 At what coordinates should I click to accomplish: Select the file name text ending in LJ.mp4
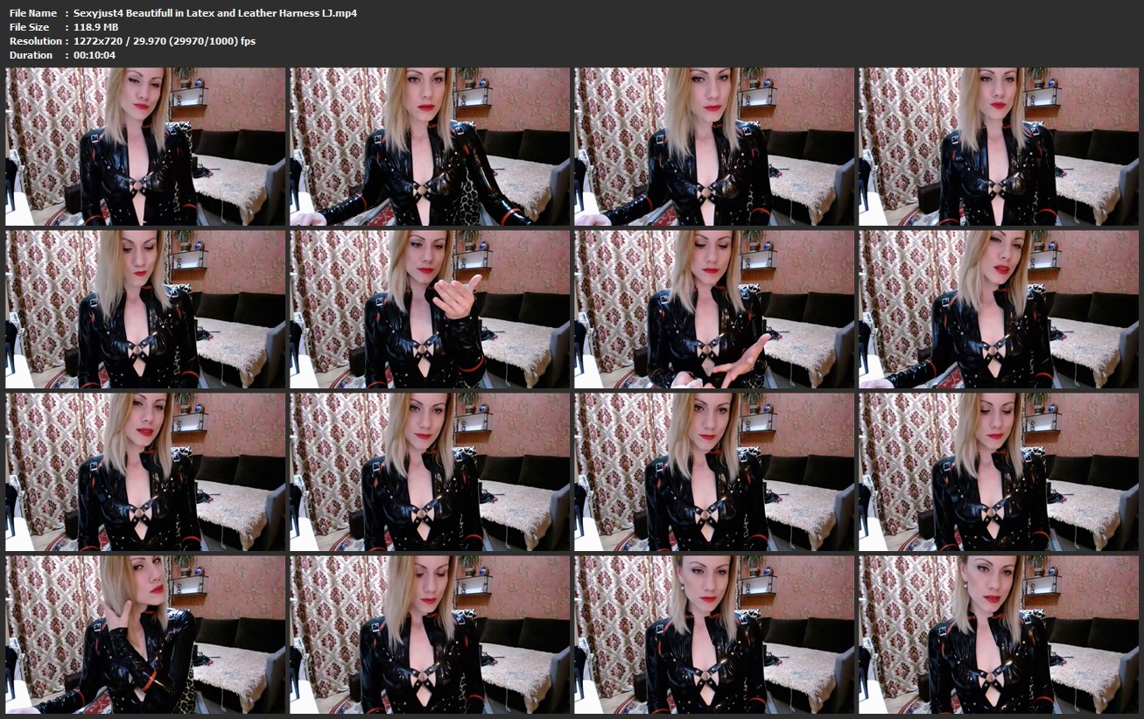pyautogui.click(x=215, y=13)
